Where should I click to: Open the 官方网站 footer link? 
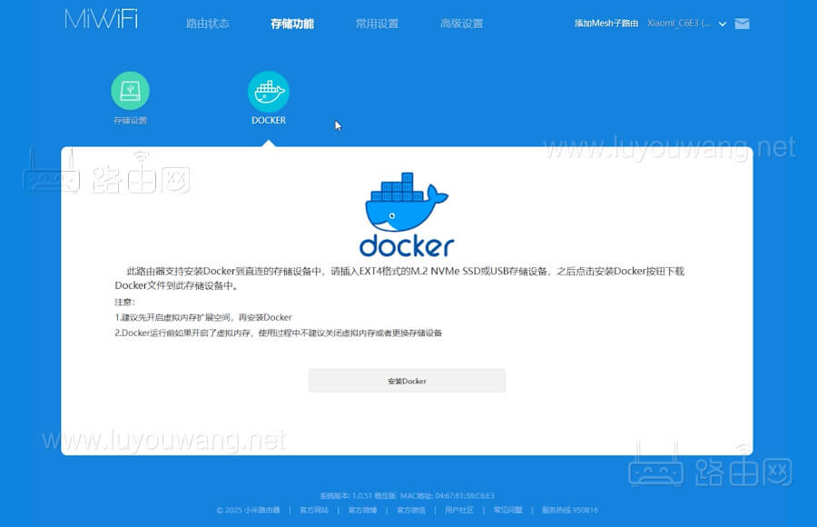[314, 510]
